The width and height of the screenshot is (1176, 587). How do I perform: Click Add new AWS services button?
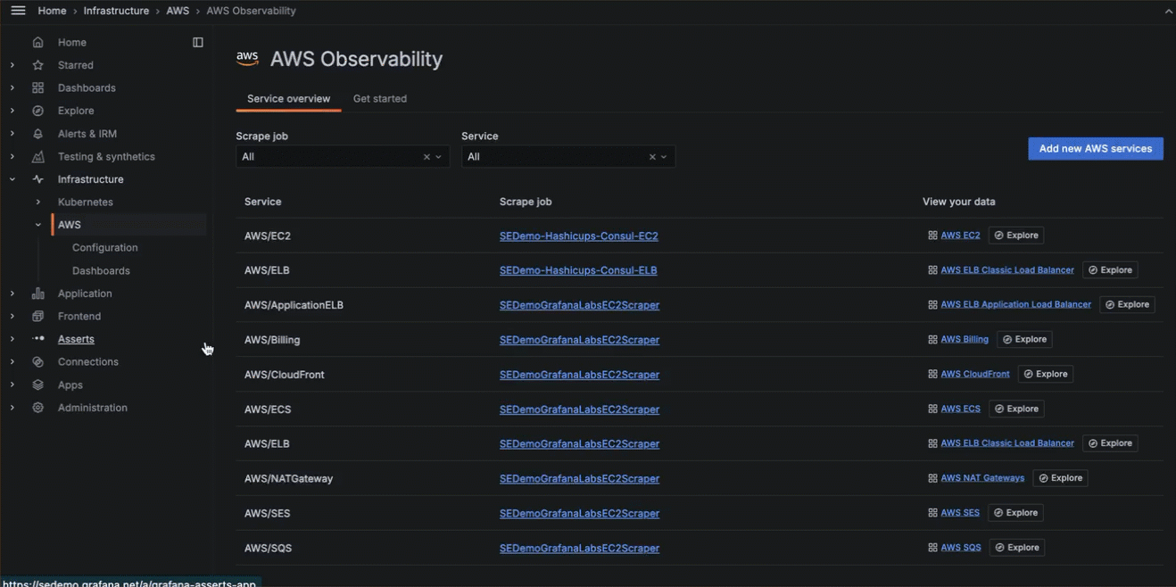click(1095, 149)
